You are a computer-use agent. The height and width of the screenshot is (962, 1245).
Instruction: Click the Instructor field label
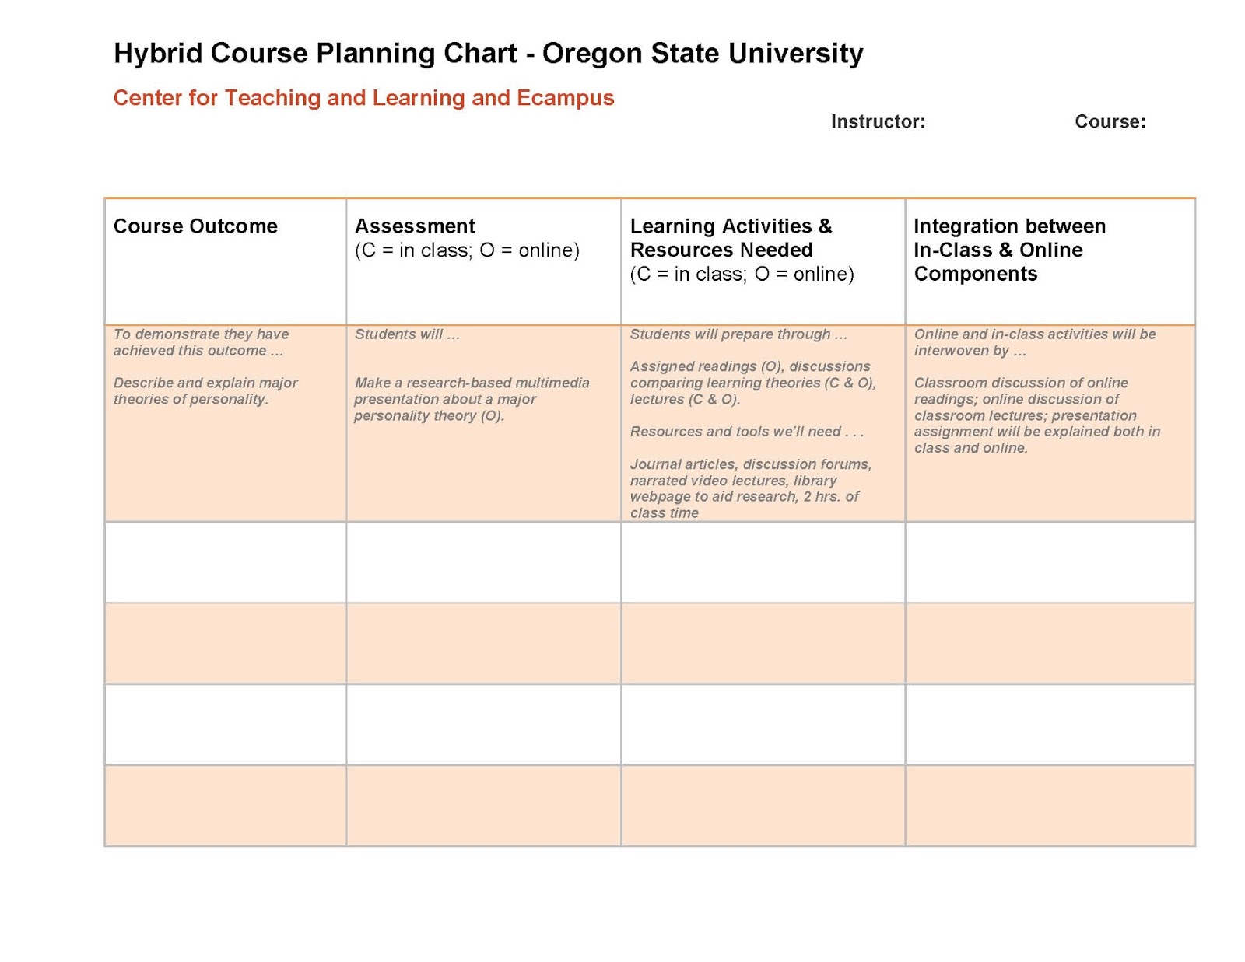point(878,122)
